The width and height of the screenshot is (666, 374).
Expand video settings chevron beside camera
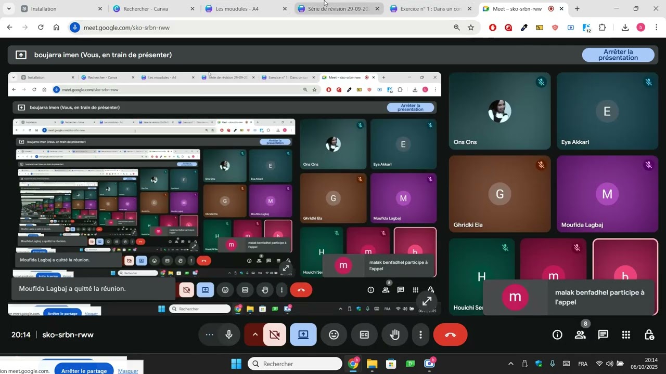(x=254, y=335)
